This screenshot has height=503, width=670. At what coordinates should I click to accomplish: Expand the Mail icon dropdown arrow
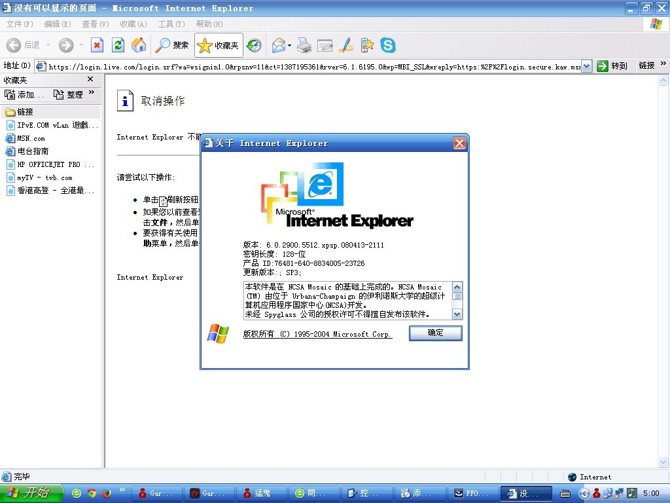(x=290, y=45)
